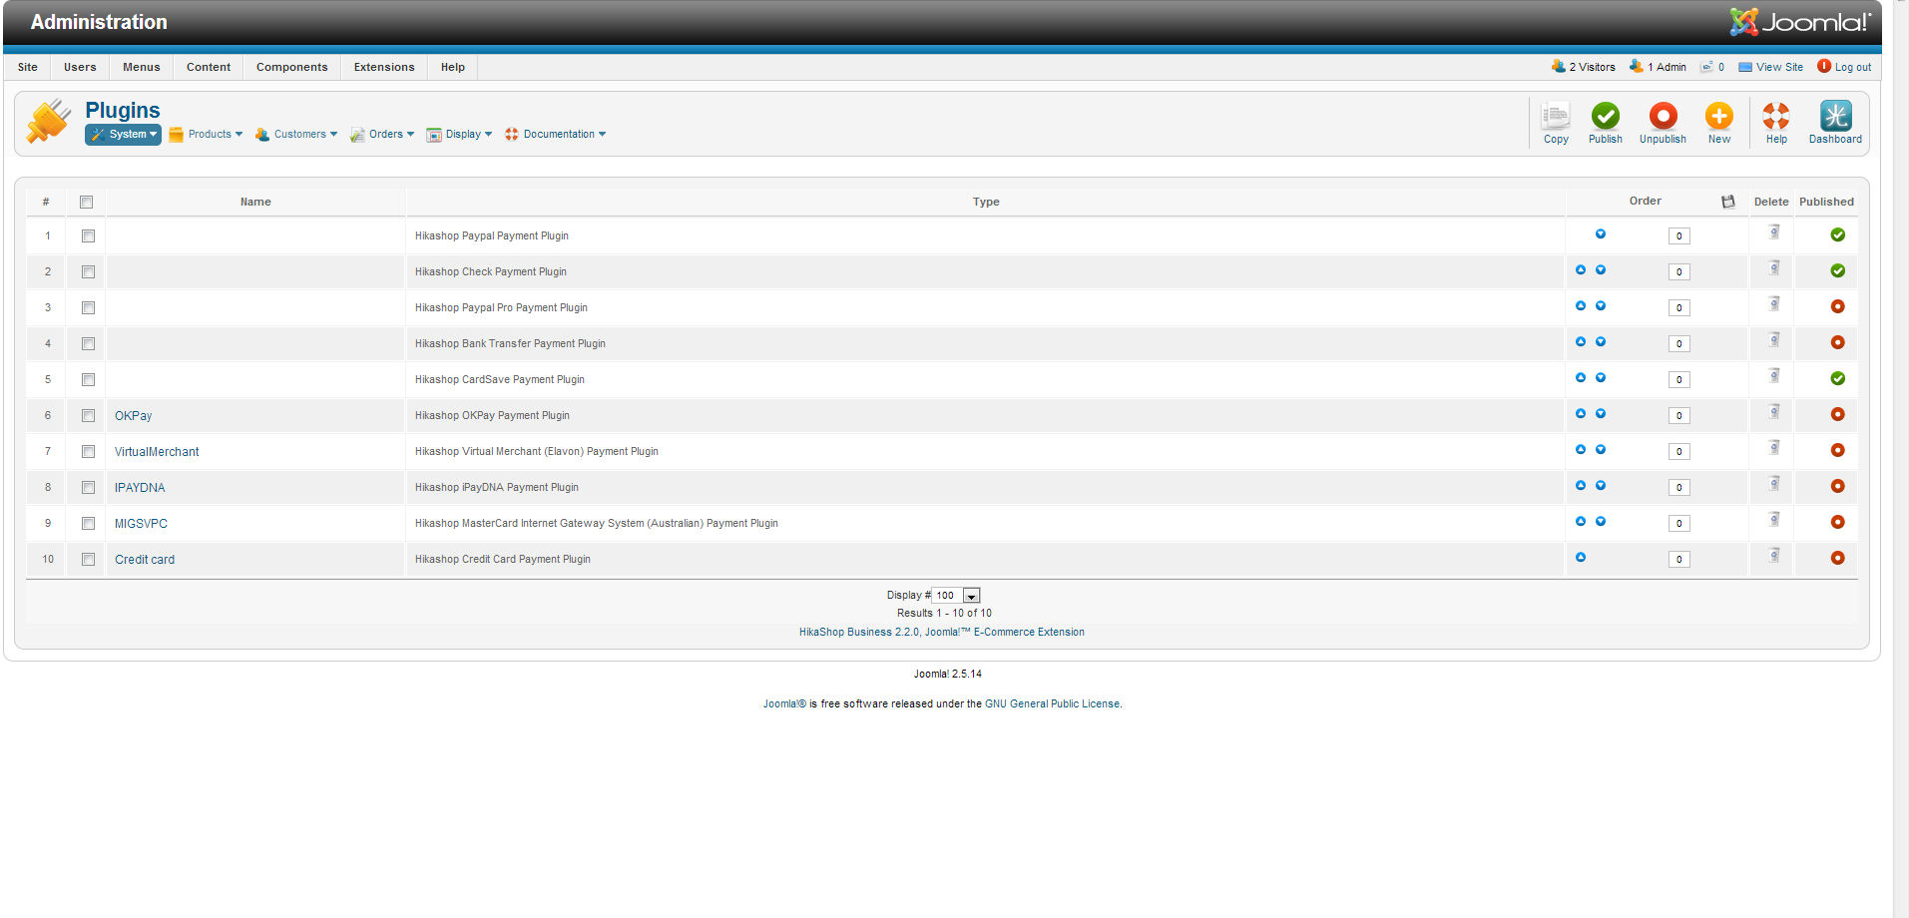Open the System dropdown menu
Screen dimensions: 1909x918
pyautogui.click(x=123, y=135)
